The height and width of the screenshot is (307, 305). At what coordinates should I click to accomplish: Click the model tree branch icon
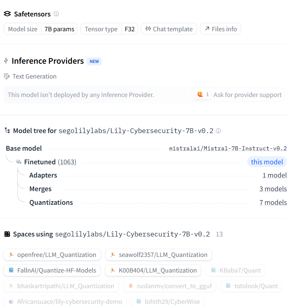pyautogui.click(x=7, y=131)
